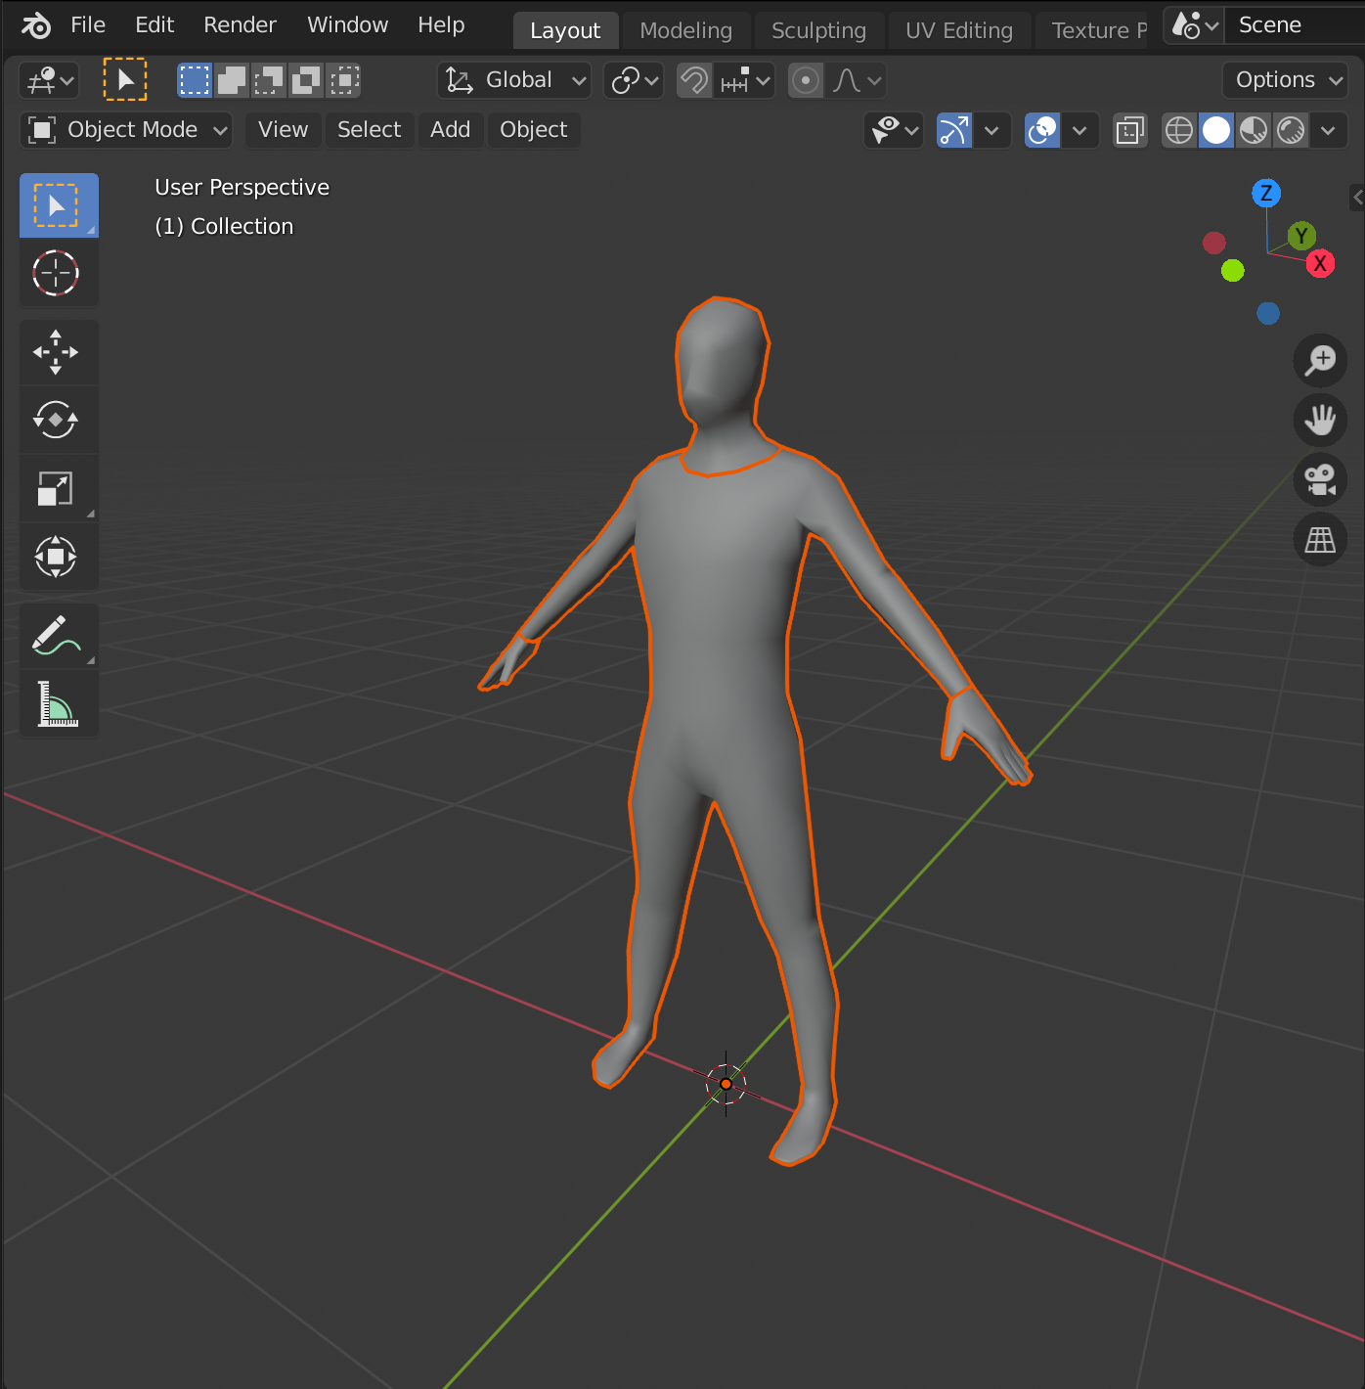Select the Measure tool

(x=56, y=703)
